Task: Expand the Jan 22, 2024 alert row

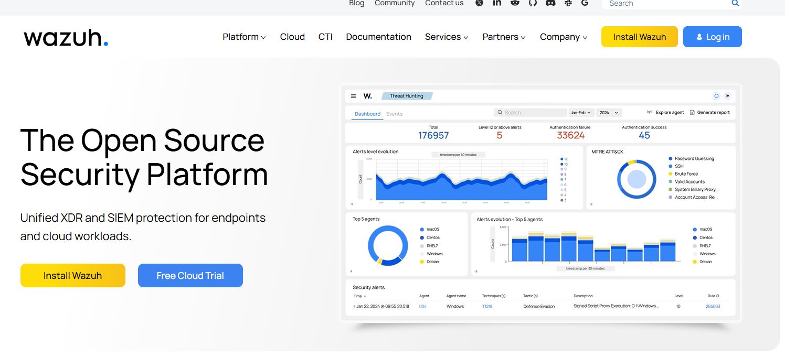Action: 355,306
